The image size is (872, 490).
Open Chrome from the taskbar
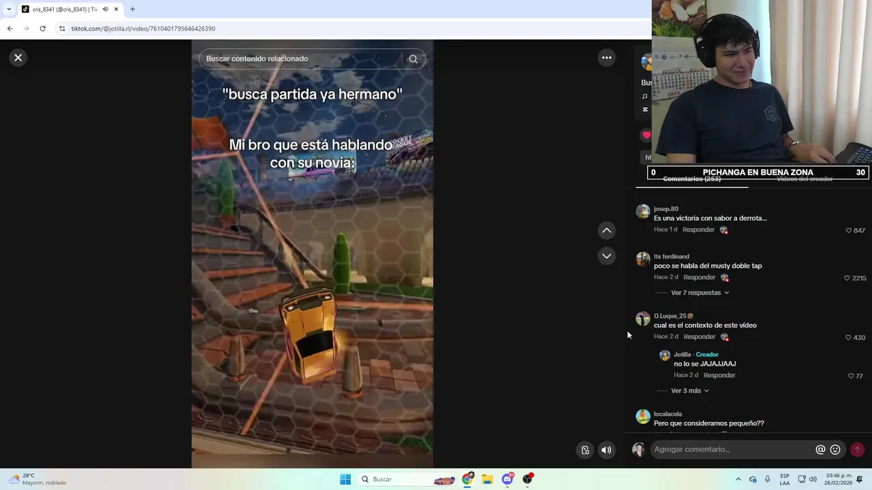point(467,479)
